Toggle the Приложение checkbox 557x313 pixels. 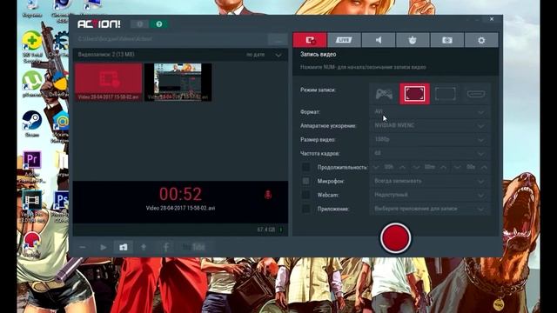pos(305,209)
